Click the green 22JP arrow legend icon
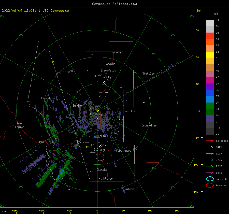 pos(210,166)
